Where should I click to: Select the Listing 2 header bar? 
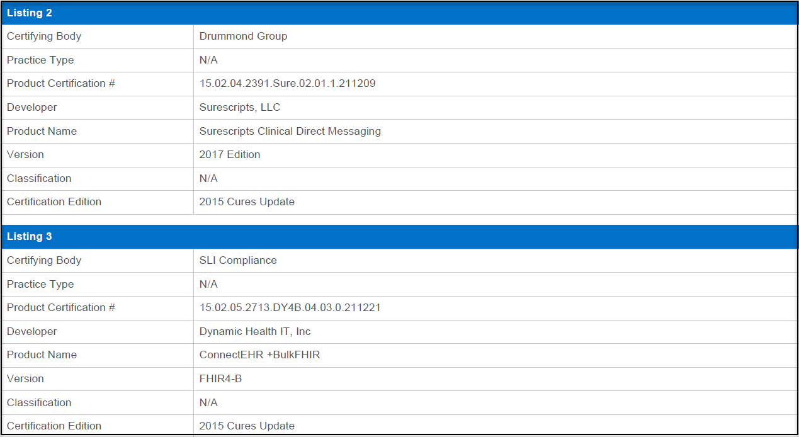30,13
